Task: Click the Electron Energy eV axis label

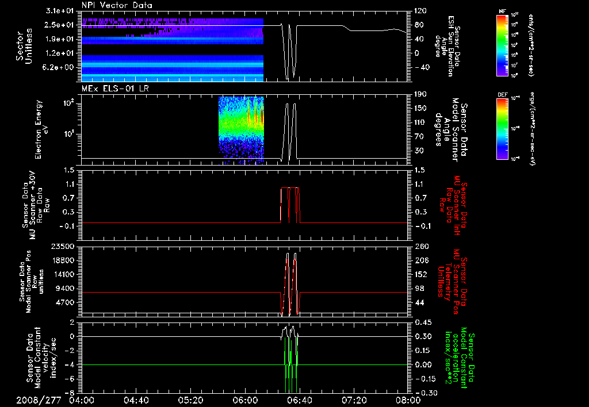Action: [42, 129]
